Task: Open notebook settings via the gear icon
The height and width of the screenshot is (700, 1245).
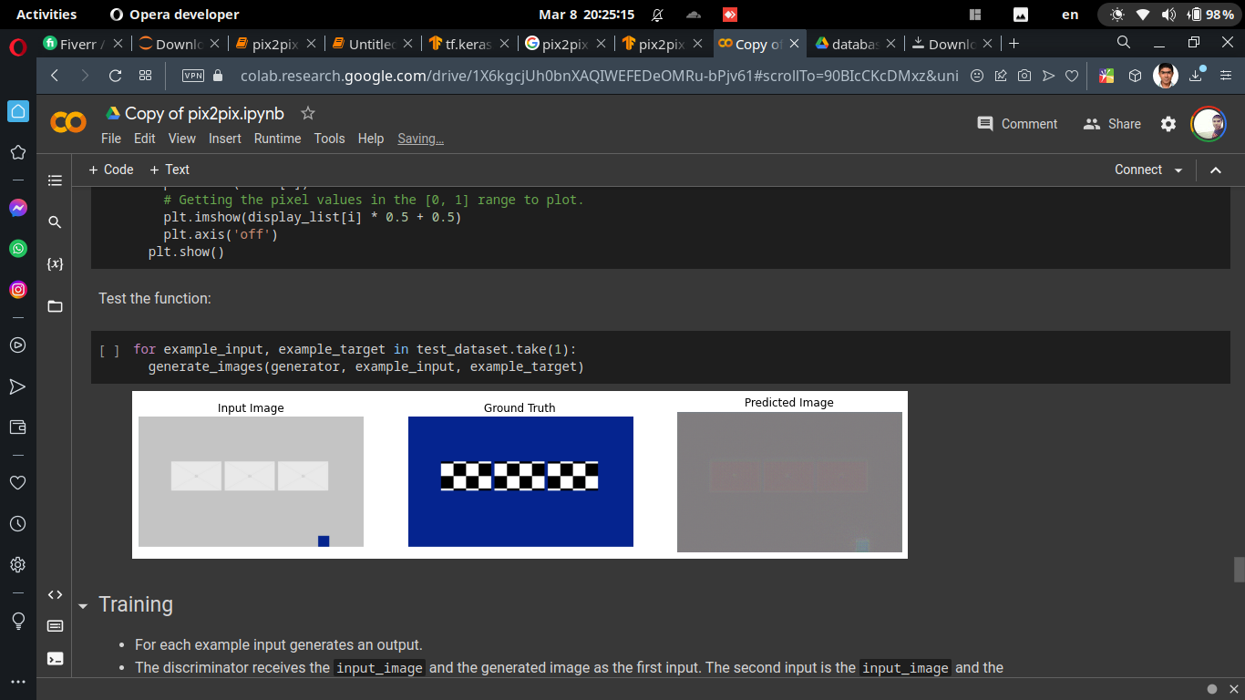Action: click(1168, 124)
